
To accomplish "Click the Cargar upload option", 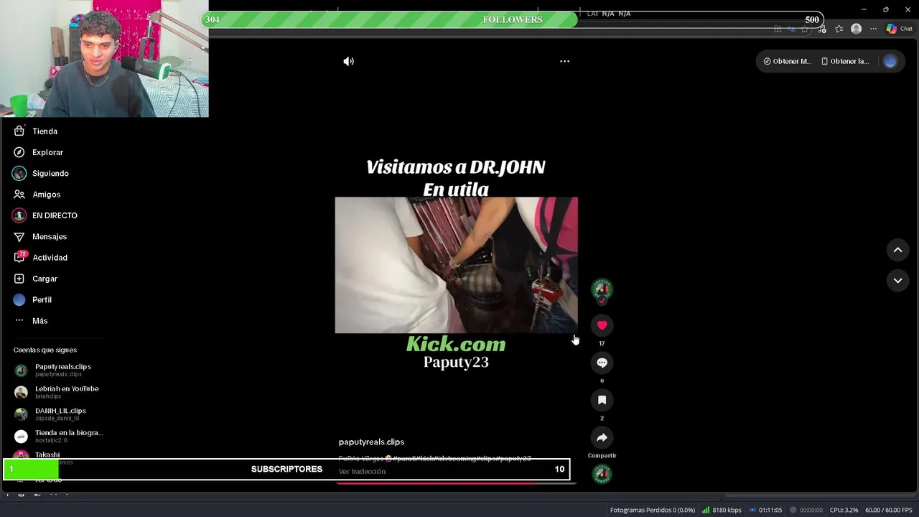I will tap(36, 279).
